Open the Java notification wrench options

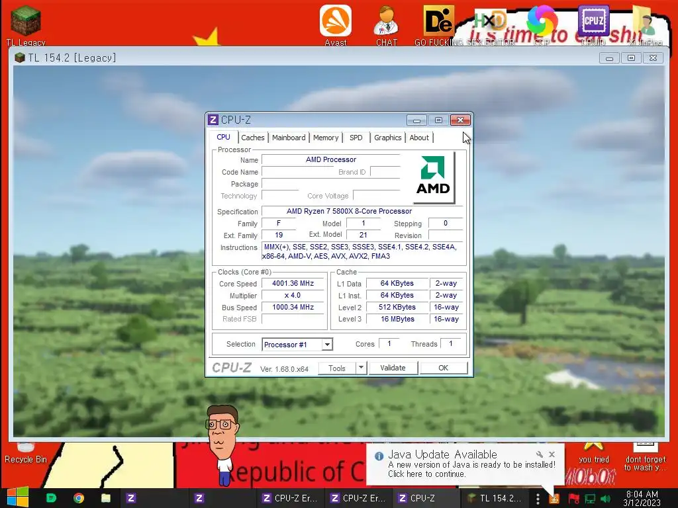[x=539, y=454]
